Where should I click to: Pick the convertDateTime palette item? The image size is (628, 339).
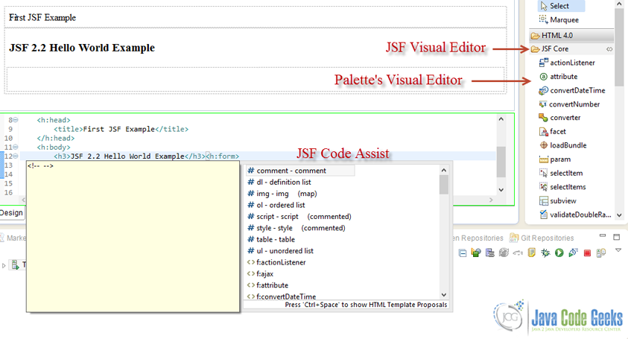pos(572,91)
